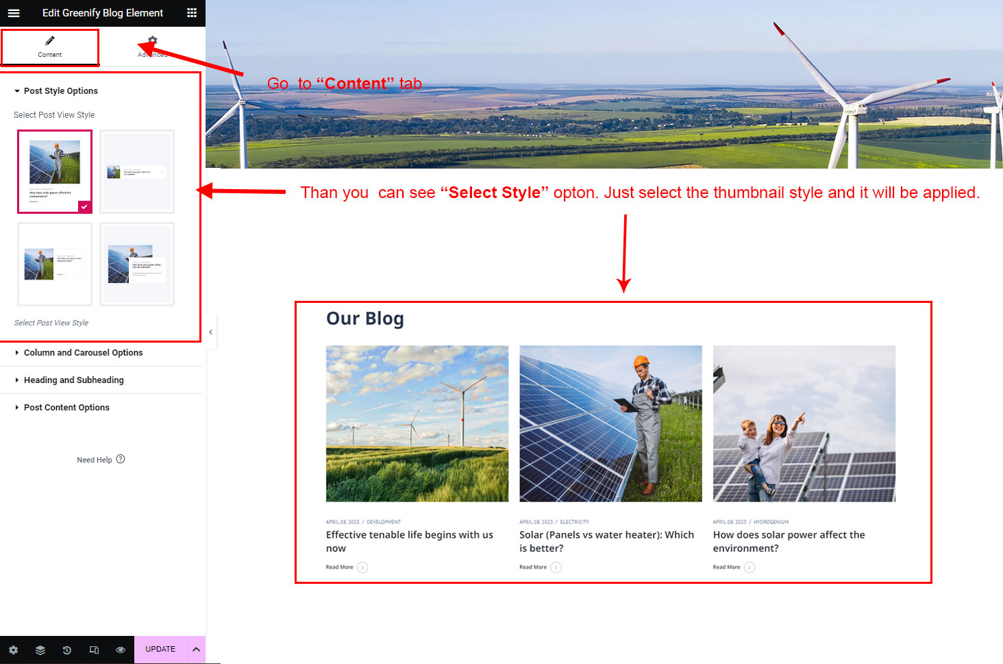The image size is (1003, 664).
Task: Switch to the Advanced tab
Action: (x=152, y=47)
